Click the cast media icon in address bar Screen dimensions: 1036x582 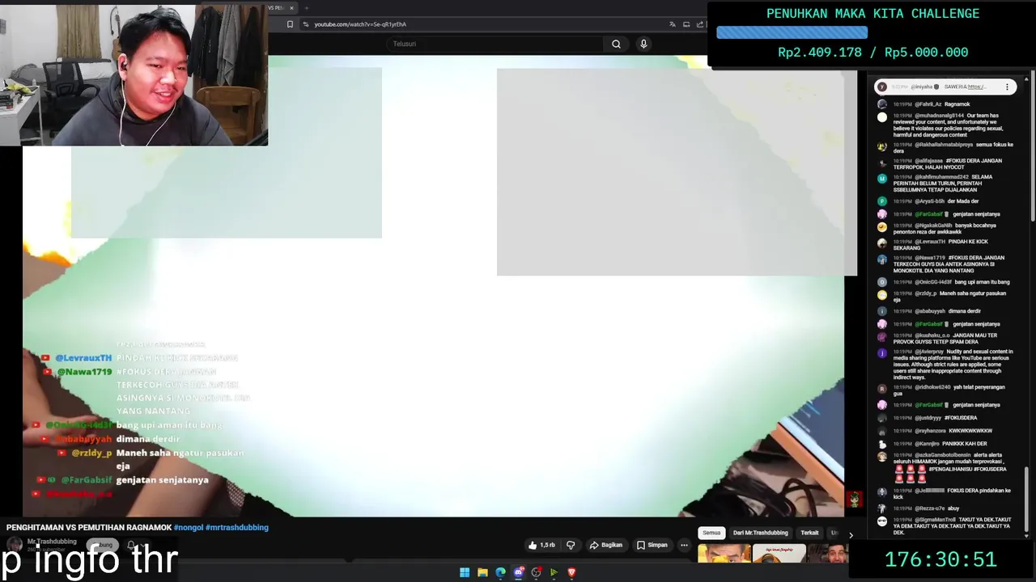click(686, 24)
